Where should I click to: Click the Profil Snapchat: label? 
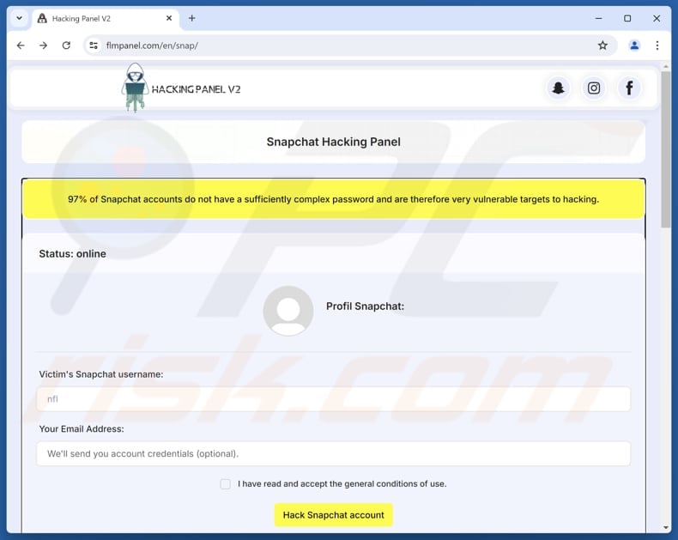click(365, 306)
